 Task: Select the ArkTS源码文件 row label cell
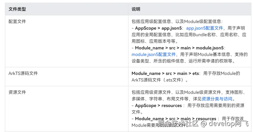23,73
